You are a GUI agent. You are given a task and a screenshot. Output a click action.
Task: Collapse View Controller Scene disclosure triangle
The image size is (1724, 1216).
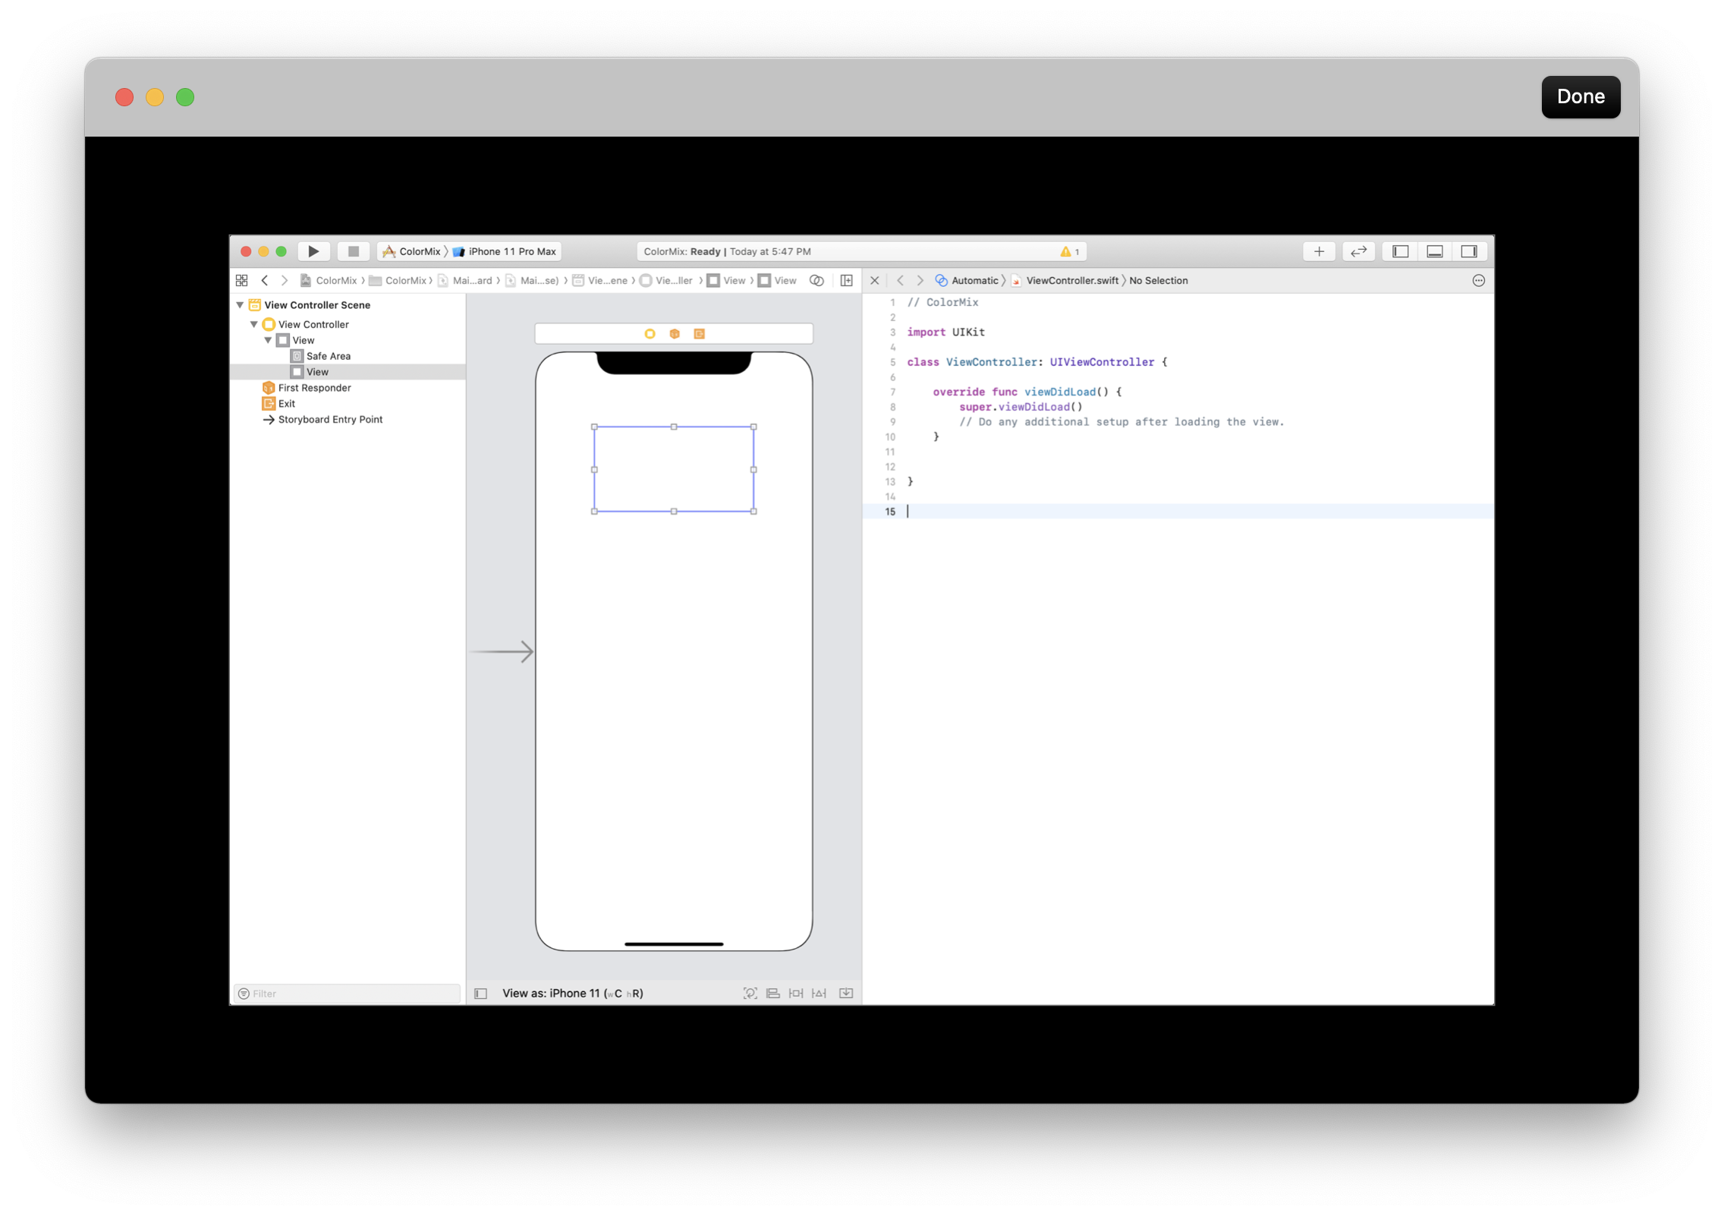point(240,305)
